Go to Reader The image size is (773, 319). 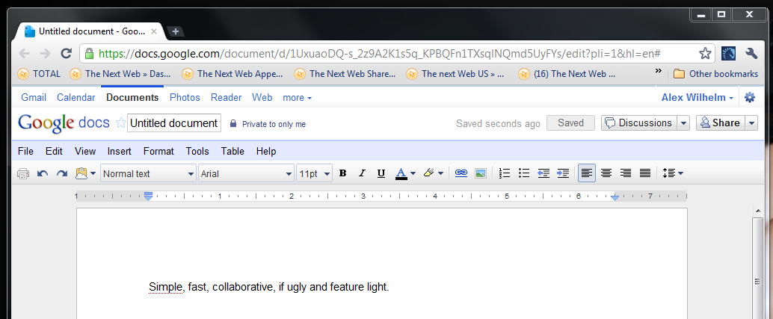point(227,97)
